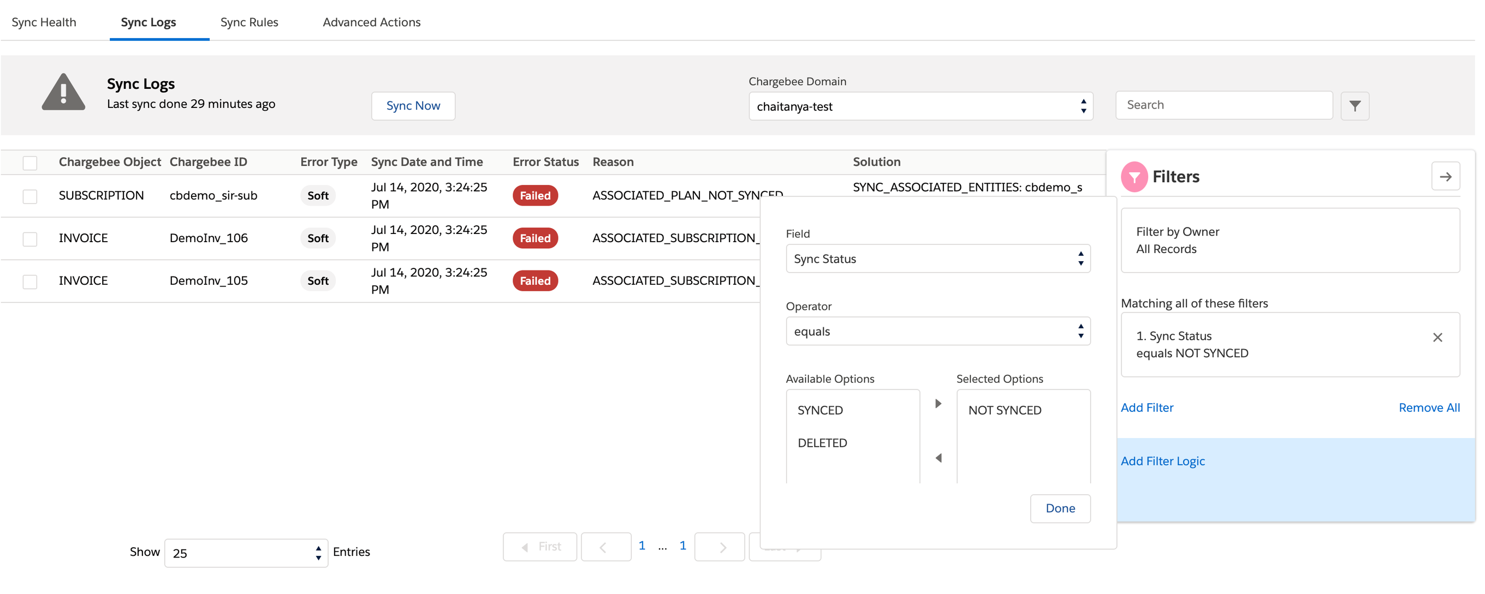Screen dimensions: 1485x594
Task: Move option back with left arrow
Action: pyautogui.click(x=938, y=458)
